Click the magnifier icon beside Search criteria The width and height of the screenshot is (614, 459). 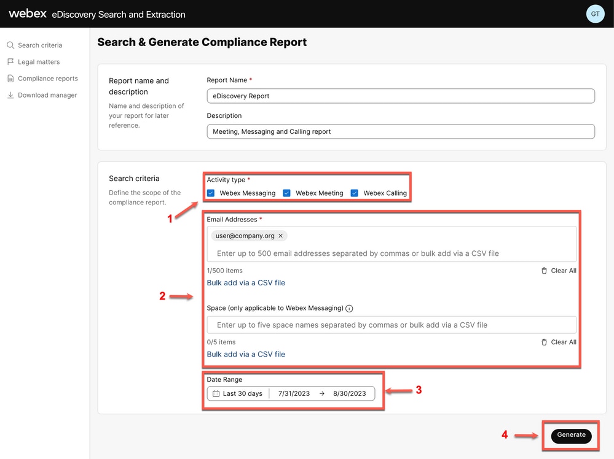coord(10,45)
